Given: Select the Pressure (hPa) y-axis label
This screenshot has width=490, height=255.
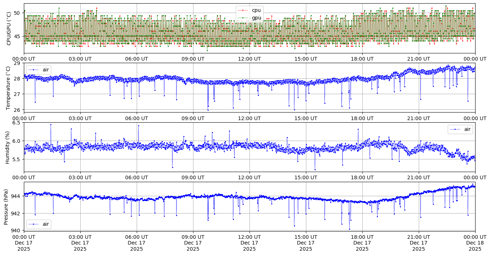Looking at the screenshot, I should tap(6, 206).
